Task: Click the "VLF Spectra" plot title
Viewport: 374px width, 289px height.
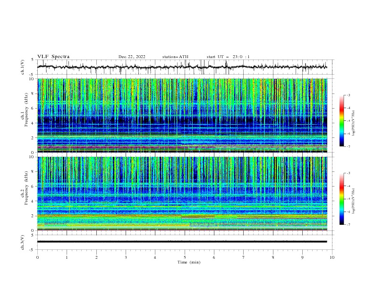Action: coord(53,57)
